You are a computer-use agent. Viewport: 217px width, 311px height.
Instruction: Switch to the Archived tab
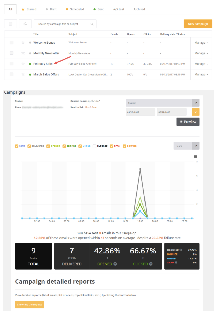coord(139,9)
